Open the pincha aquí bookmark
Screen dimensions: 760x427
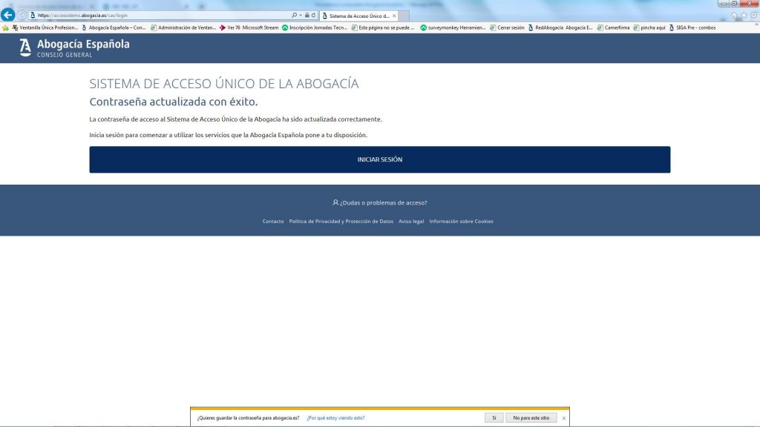(649, 28)
